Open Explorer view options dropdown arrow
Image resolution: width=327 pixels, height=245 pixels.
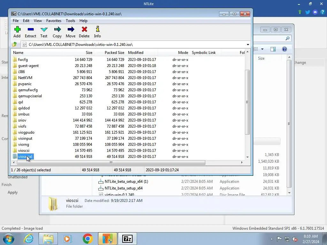(262, 49)
